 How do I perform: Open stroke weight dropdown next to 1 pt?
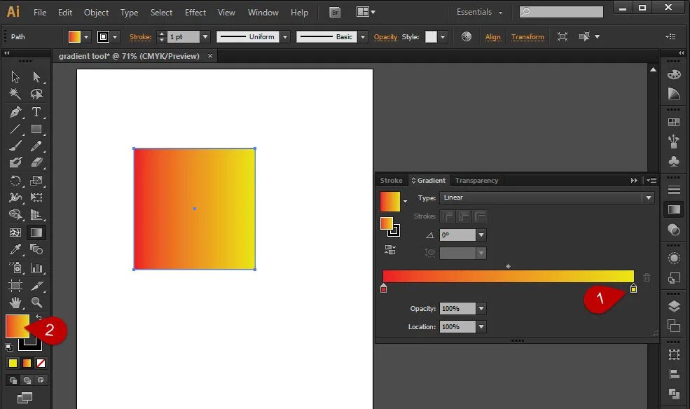click(205, 36)
